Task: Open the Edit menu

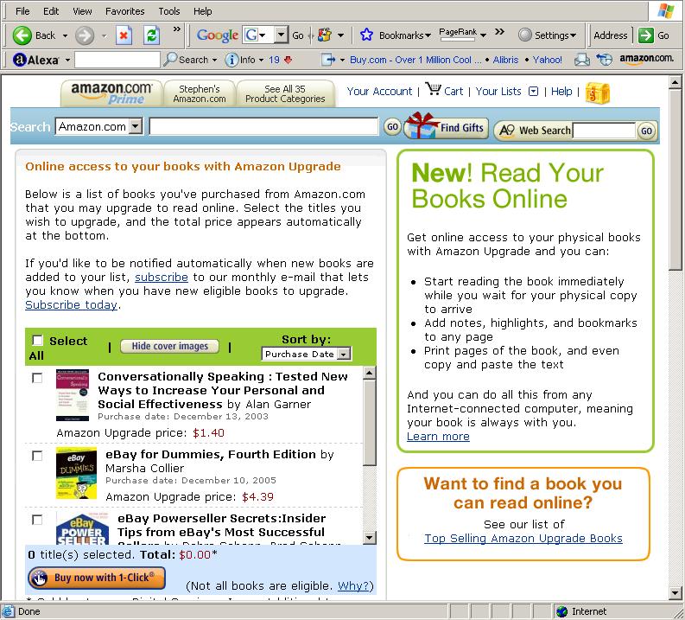Action: 51,11
